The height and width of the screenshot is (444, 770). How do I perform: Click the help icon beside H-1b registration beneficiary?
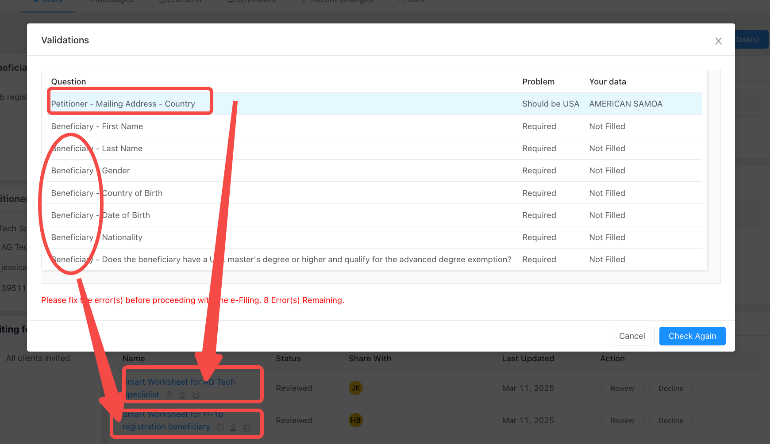[220, 427]
